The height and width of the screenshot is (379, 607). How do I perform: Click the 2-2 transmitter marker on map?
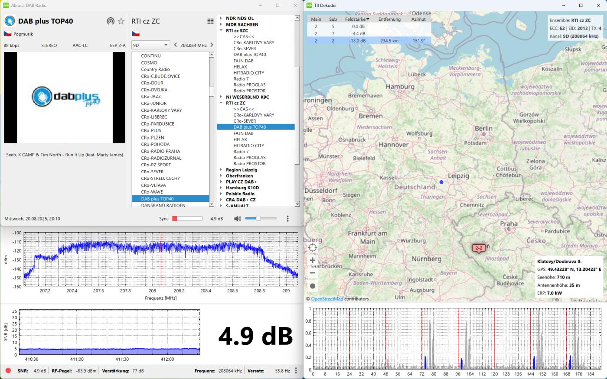click(479, 248)
